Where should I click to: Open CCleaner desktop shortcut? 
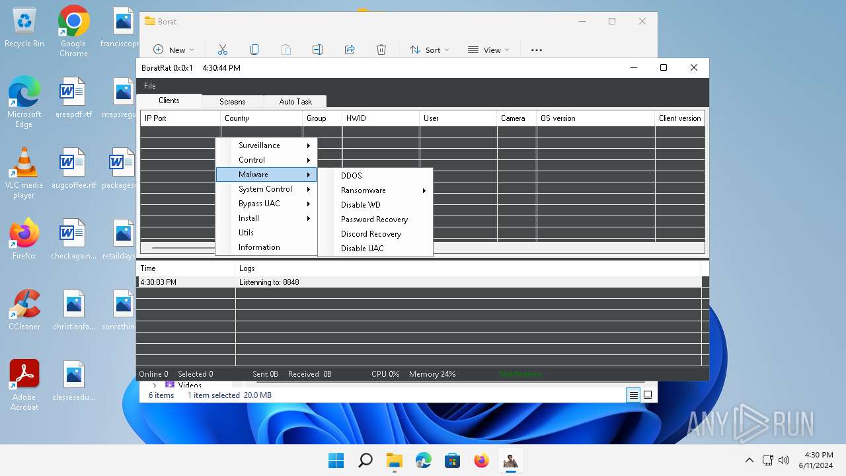point(24,309)
